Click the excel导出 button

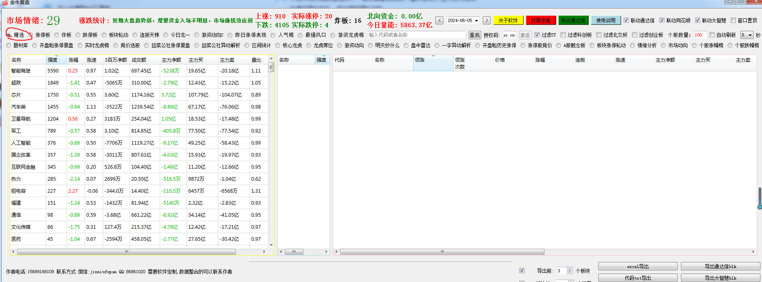click(638, 266)
